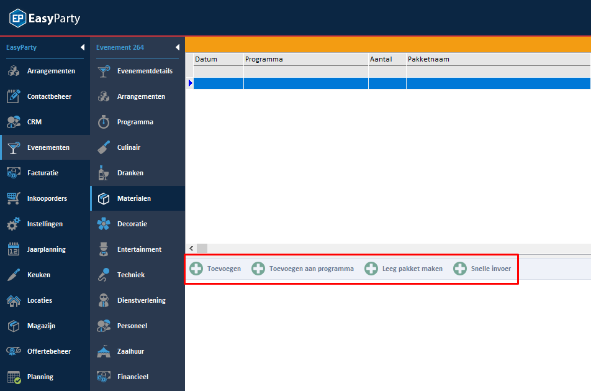The width and height of the screenshot is (591, 391).
Task: Click the Personeel people icon
Action: pos(104,326)
